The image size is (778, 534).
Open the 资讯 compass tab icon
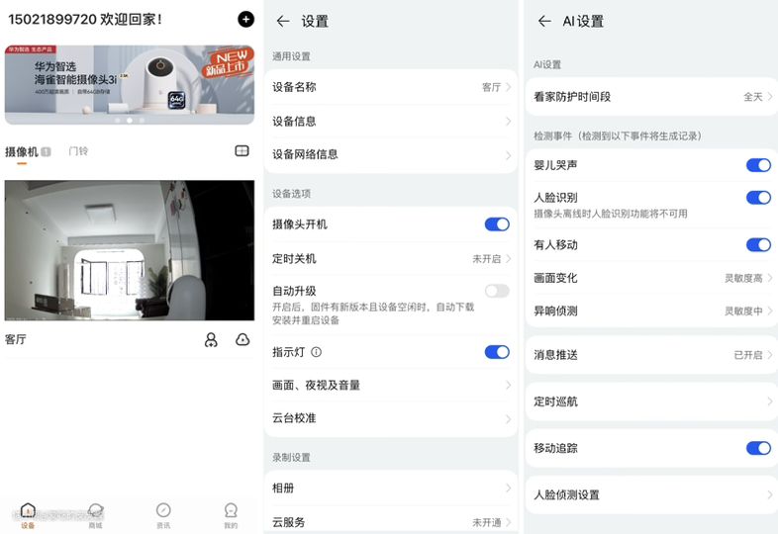[x=163, y=510]
